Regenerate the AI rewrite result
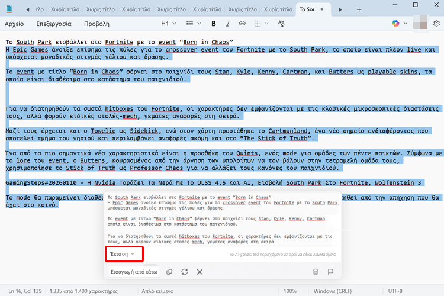444x296 pixels. [x=185, y=272]
